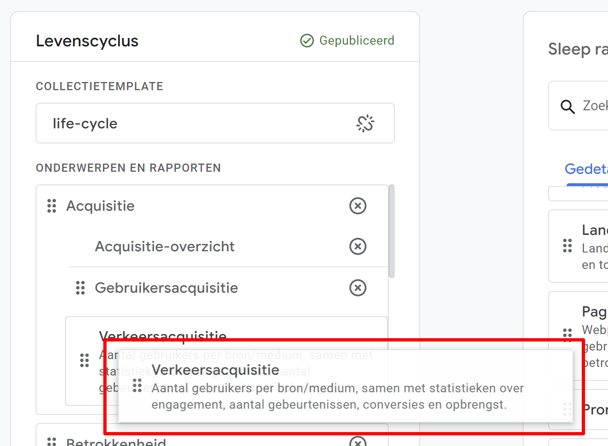
Task: Remove the Acquisitie-overzicht report
Action: (x=358, y=246)
